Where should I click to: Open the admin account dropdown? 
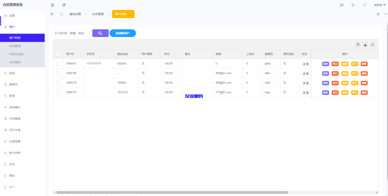[379, 5]
